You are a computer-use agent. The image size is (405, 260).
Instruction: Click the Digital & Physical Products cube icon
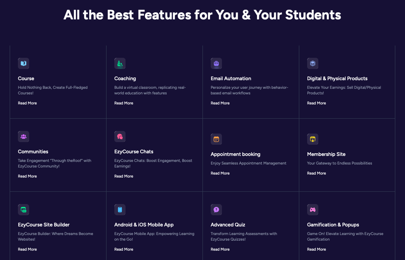point(313,63)
